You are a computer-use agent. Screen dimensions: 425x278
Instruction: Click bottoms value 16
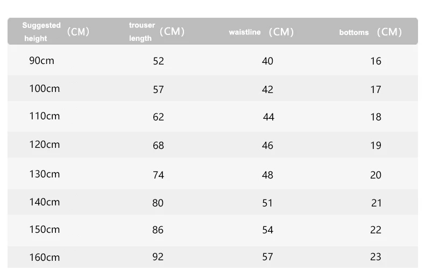point(376,61)
